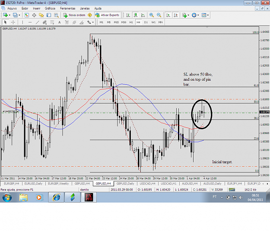Open the Periods clock icon
The image size is (270, 231).
[194, 15]
